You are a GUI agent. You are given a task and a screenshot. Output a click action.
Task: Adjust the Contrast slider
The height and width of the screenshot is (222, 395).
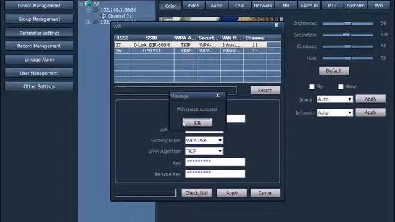click(348, 47)
